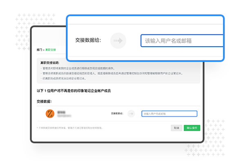Click the last bullet about 已离职的成员

click(x=63, y=78)
